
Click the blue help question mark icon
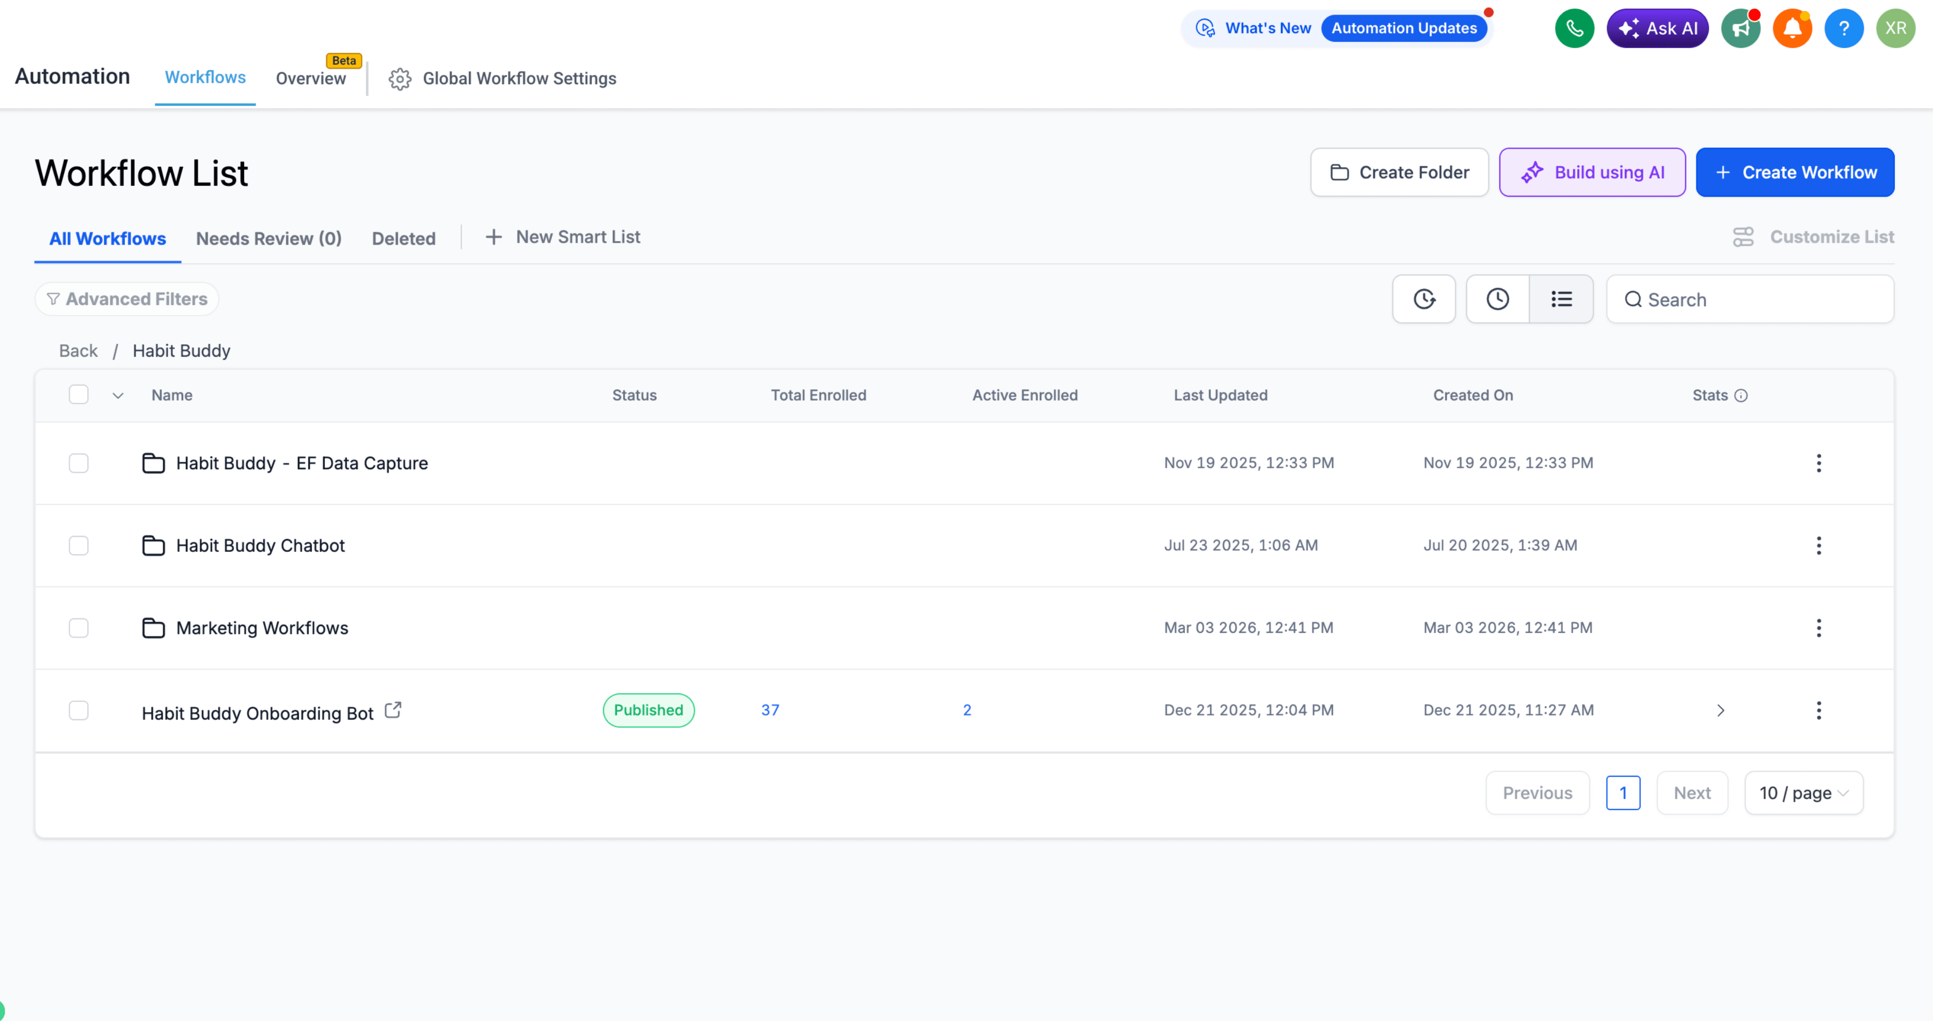(1844, 28)
